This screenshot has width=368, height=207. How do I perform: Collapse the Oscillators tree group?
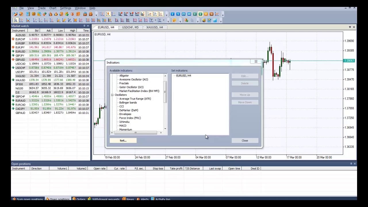point(112,95)
